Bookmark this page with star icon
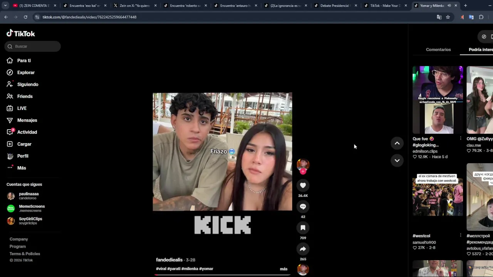493x277 pixels. click(448, 17)
